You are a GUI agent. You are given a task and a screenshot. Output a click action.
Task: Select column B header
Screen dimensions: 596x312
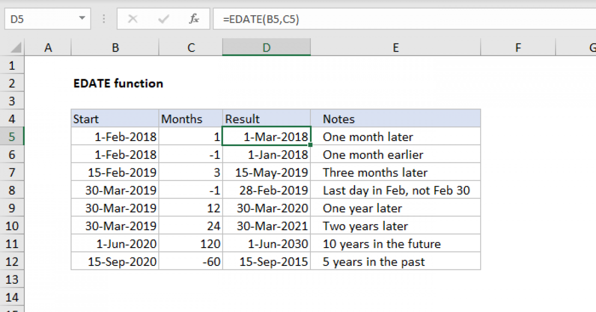(115, 47)
